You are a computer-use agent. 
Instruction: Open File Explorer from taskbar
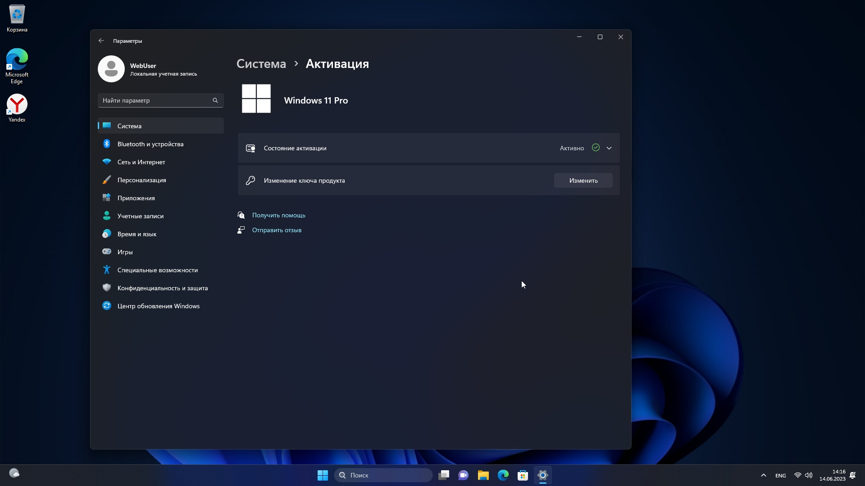(483, 475)
